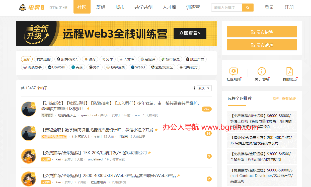311x187 pixels.
Task: Click the sort order icon beside 默认
Action: (193, 88)
